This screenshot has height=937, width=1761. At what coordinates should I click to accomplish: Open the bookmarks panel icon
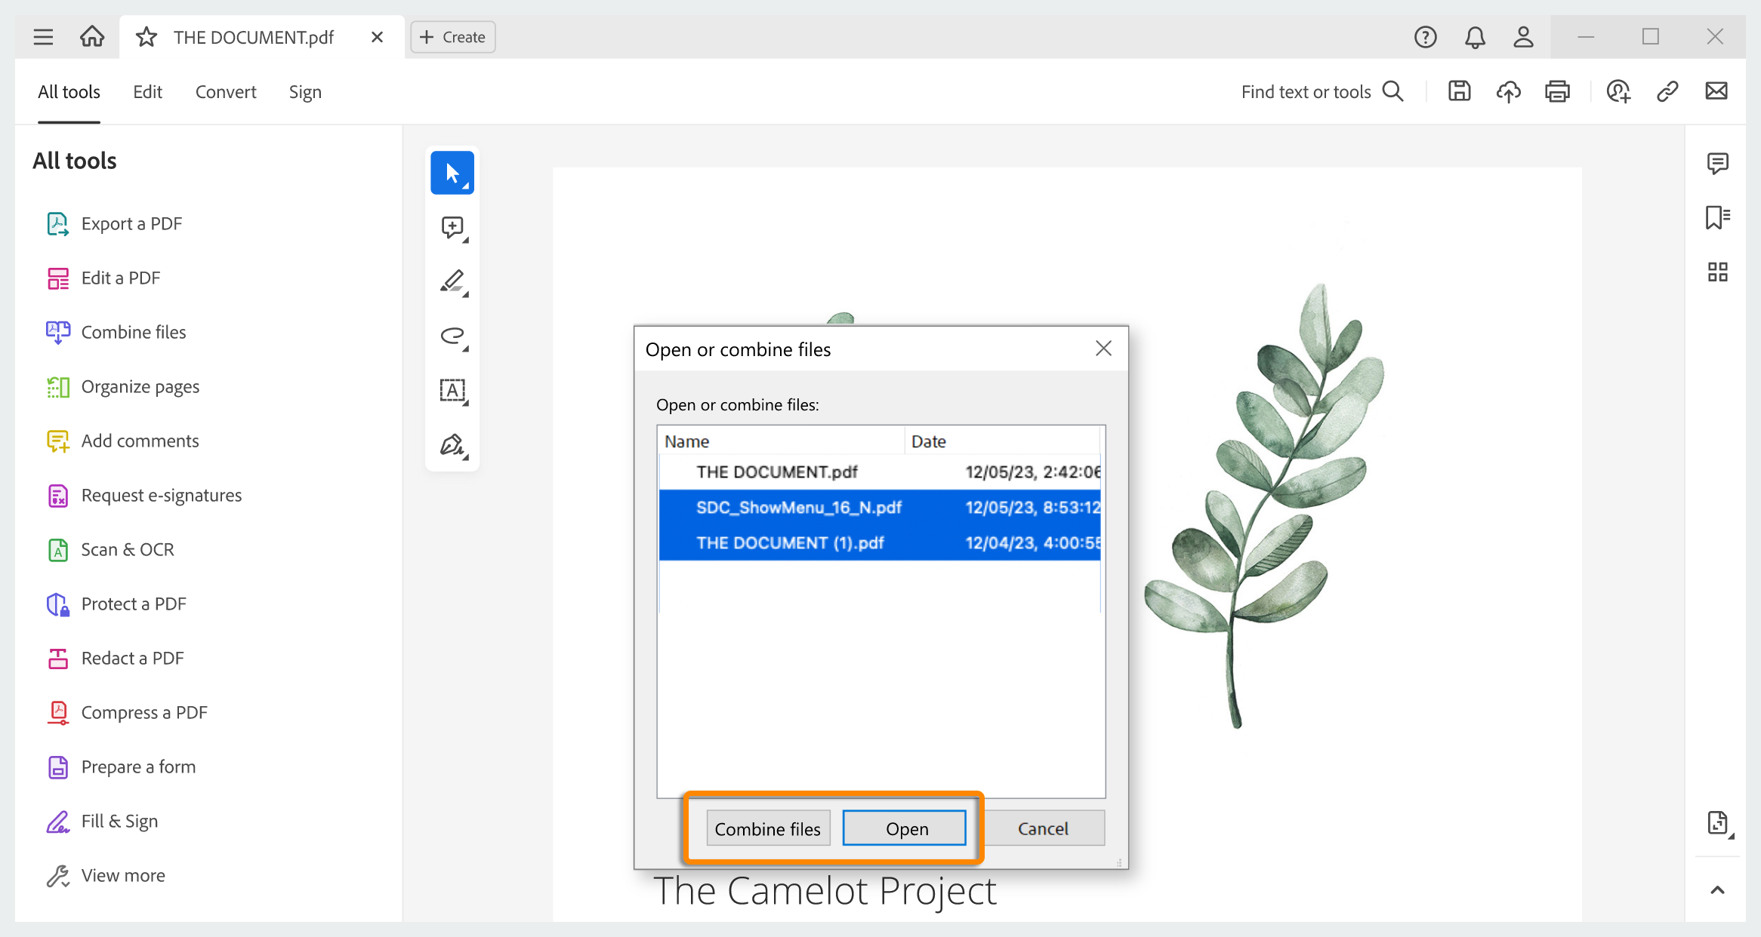(1717, 217)
